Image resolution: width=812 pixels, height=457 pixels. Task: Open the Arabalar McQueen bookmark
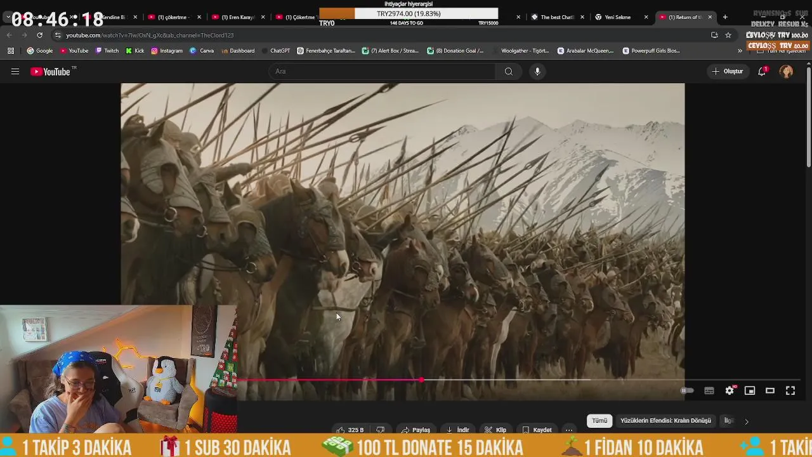coord(586,51)
